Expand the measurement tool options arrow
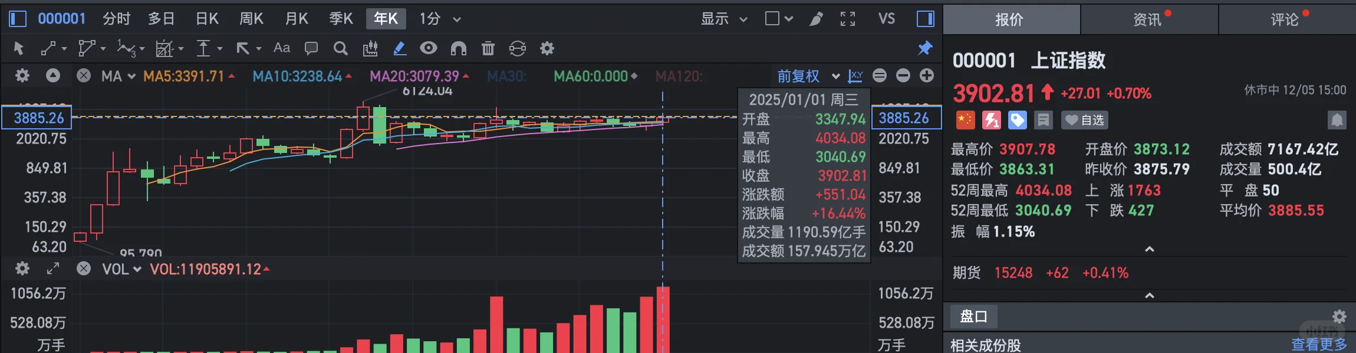 point(181,49)
